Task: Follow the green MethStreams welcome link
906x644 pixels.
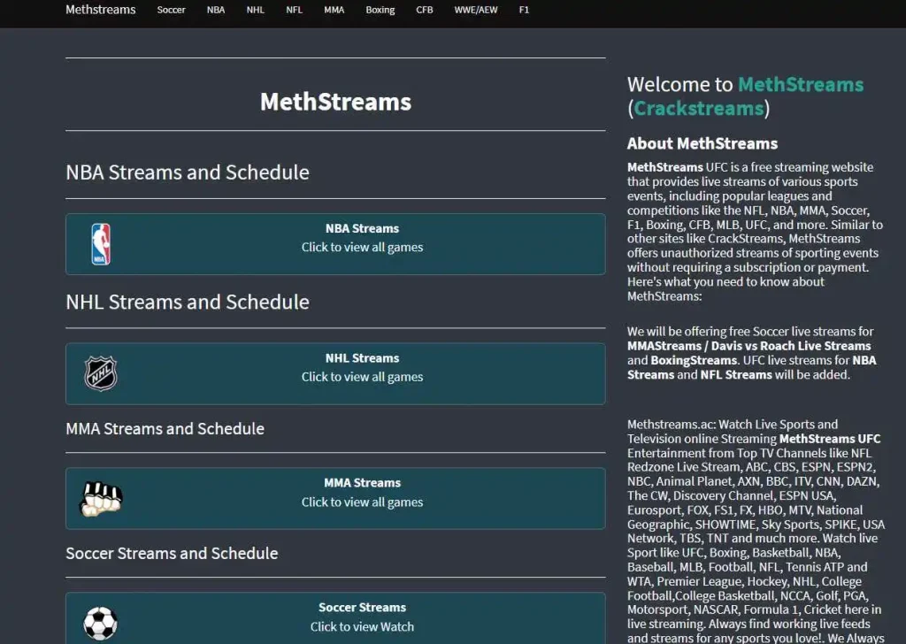Action: click(x=800, y=85)
